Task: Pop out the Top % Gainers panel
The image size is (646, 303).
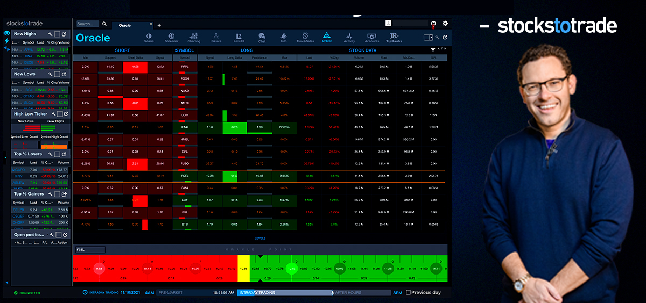Action: tap(65, 194)
